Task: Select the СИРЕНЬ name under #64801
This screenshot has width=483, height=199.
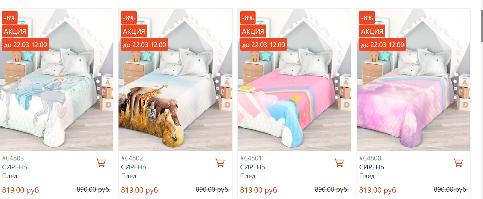Action: click(x=253, y=167)
